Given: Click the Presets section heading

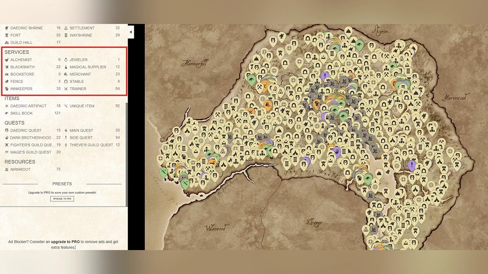Looking at the screenshot, I should 62,184.
